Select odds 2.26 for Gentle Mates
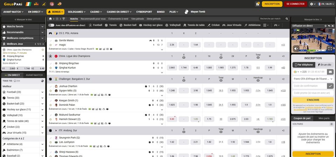Viewport: 336px width, 157px height. click(172, 45)
